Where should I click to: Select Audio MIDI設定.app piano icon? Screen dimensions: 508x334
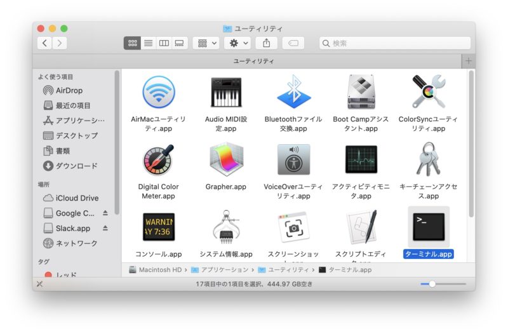click(226, 92)
